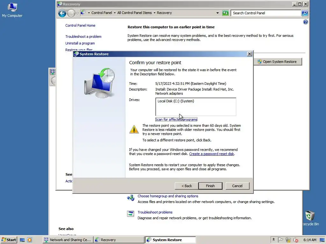
Task: Open the Recycle Bin desktop icon
Action: point(310,218)
